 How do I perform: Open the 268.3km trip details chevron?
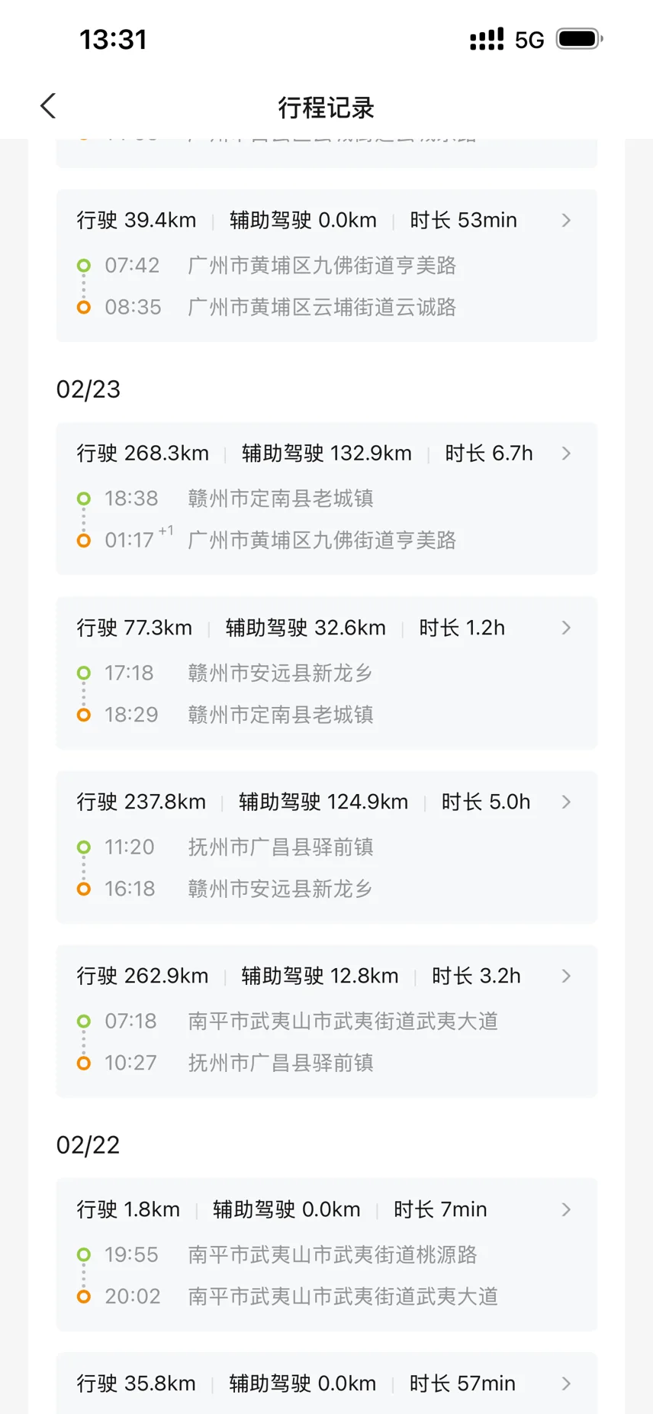[566, 454]
